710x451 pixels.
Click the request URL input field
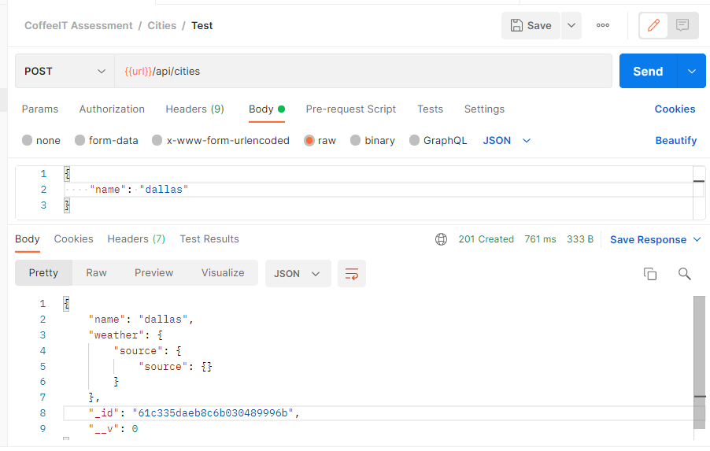pyautogui.click(x=363, y=71)
